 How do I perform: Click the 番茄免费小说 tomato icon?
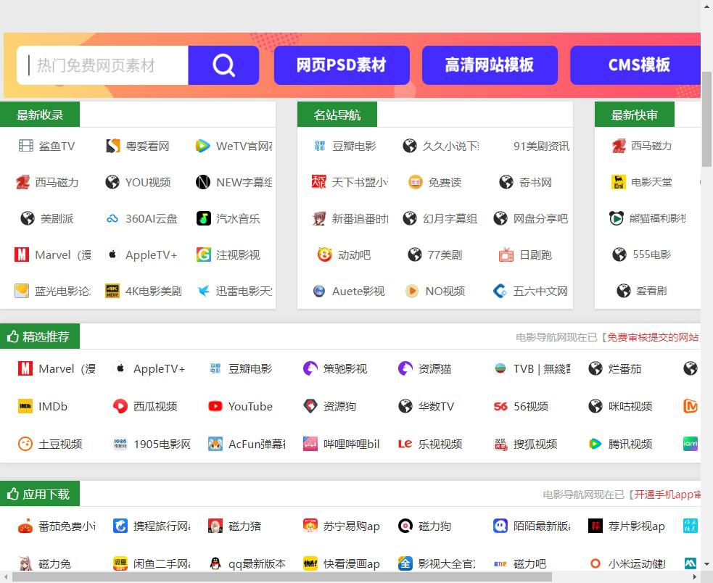tap(25, 526)
